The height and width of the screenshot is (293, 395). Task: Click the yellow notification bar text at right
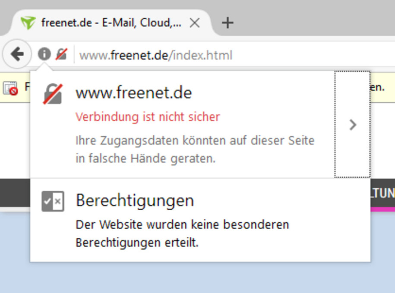[377, 87]
